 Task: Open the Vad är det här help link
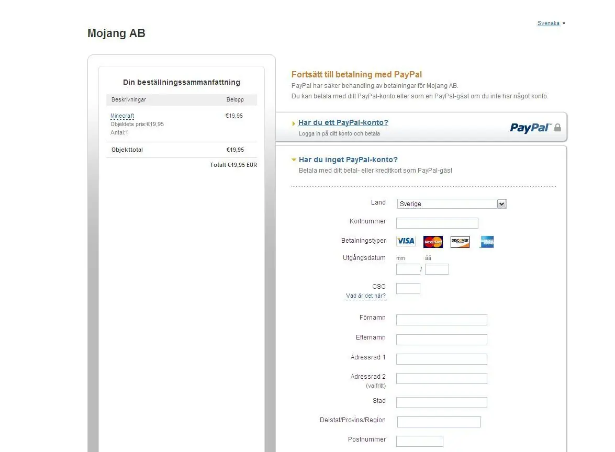click(x=365, y=296)
